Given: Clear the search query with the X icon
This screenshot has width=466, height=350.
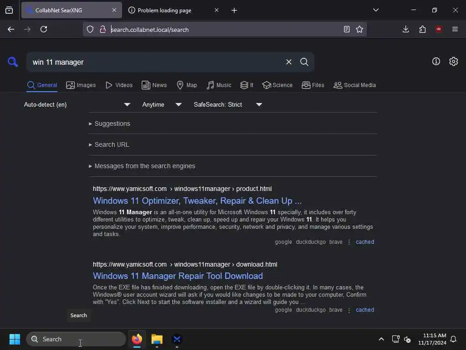Looking at the screenshot, I should pyautogui.click(x=289, y=62).
